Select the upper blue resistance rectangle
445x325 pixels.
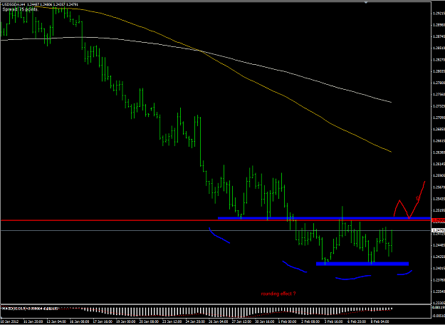click(x=324, y=218)
